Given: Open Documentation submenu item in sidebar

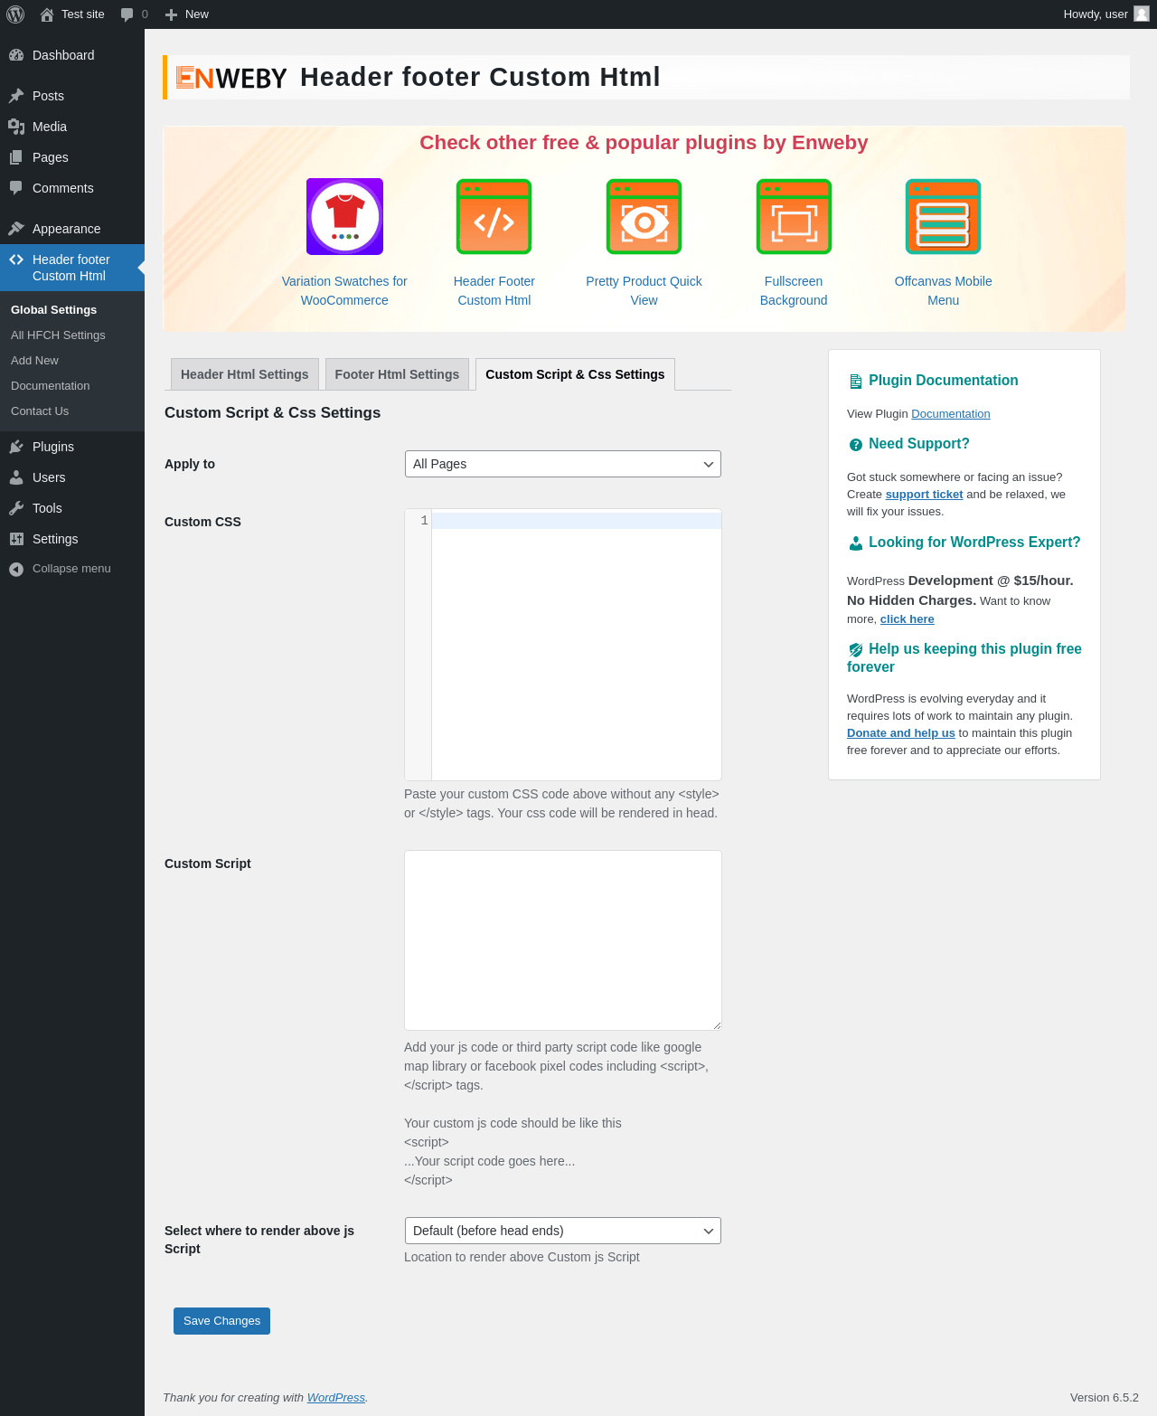Looking at the screenshot, I should coord(51,386).
